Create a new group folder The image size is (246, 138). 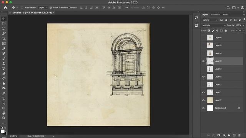[229, 135]
